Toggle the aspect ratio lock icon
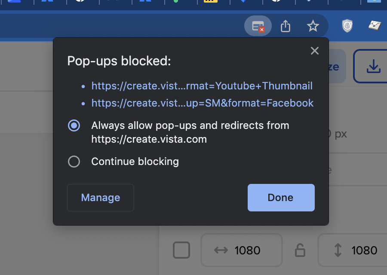The height and width of the screenshot is (275, 387). pos(300,250)
